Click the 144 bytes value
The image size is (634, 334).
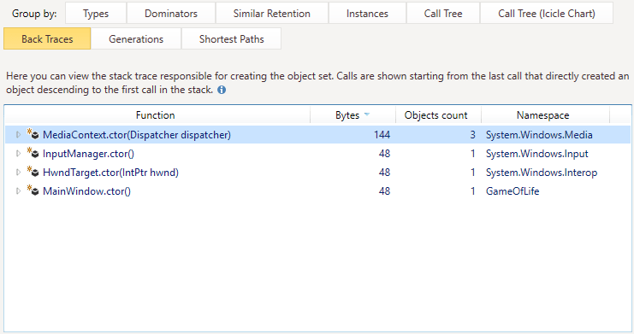coord(382,135)
